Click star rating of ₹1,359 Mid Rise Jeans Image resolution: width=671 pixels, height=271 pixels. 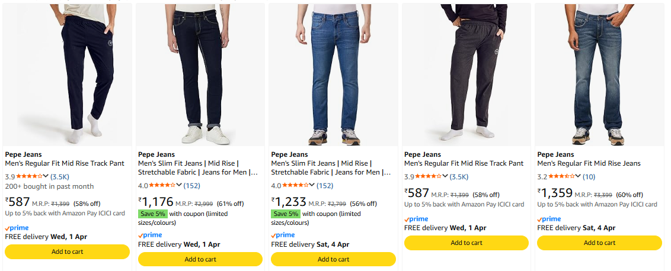[x=562, y=176]
